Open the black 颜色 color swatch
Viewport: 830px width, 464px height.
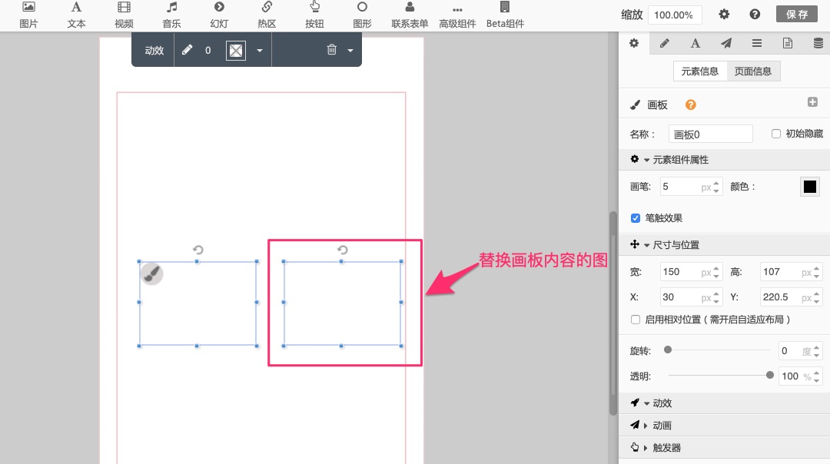click(x=809, y=187)
